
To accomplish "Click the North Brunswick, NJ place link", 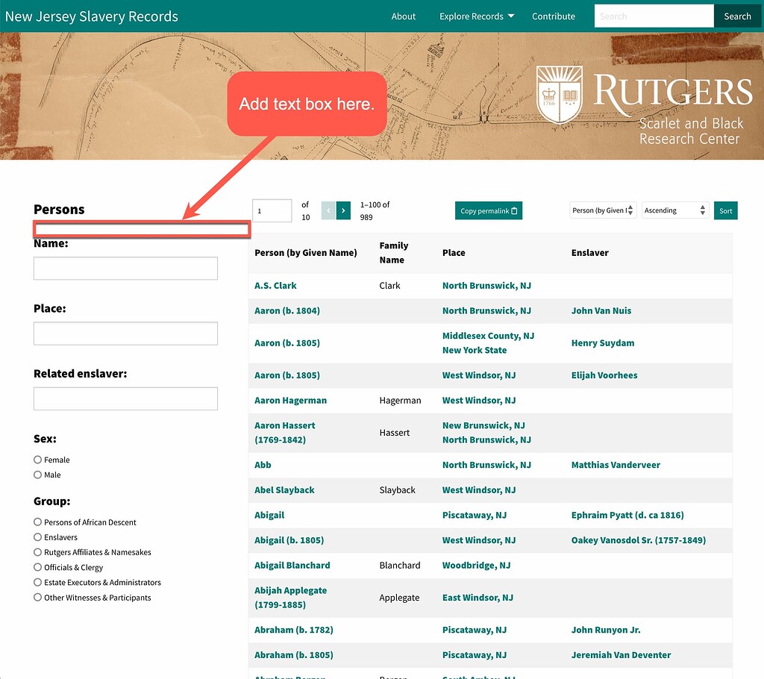I will click(x=486, y=285).
